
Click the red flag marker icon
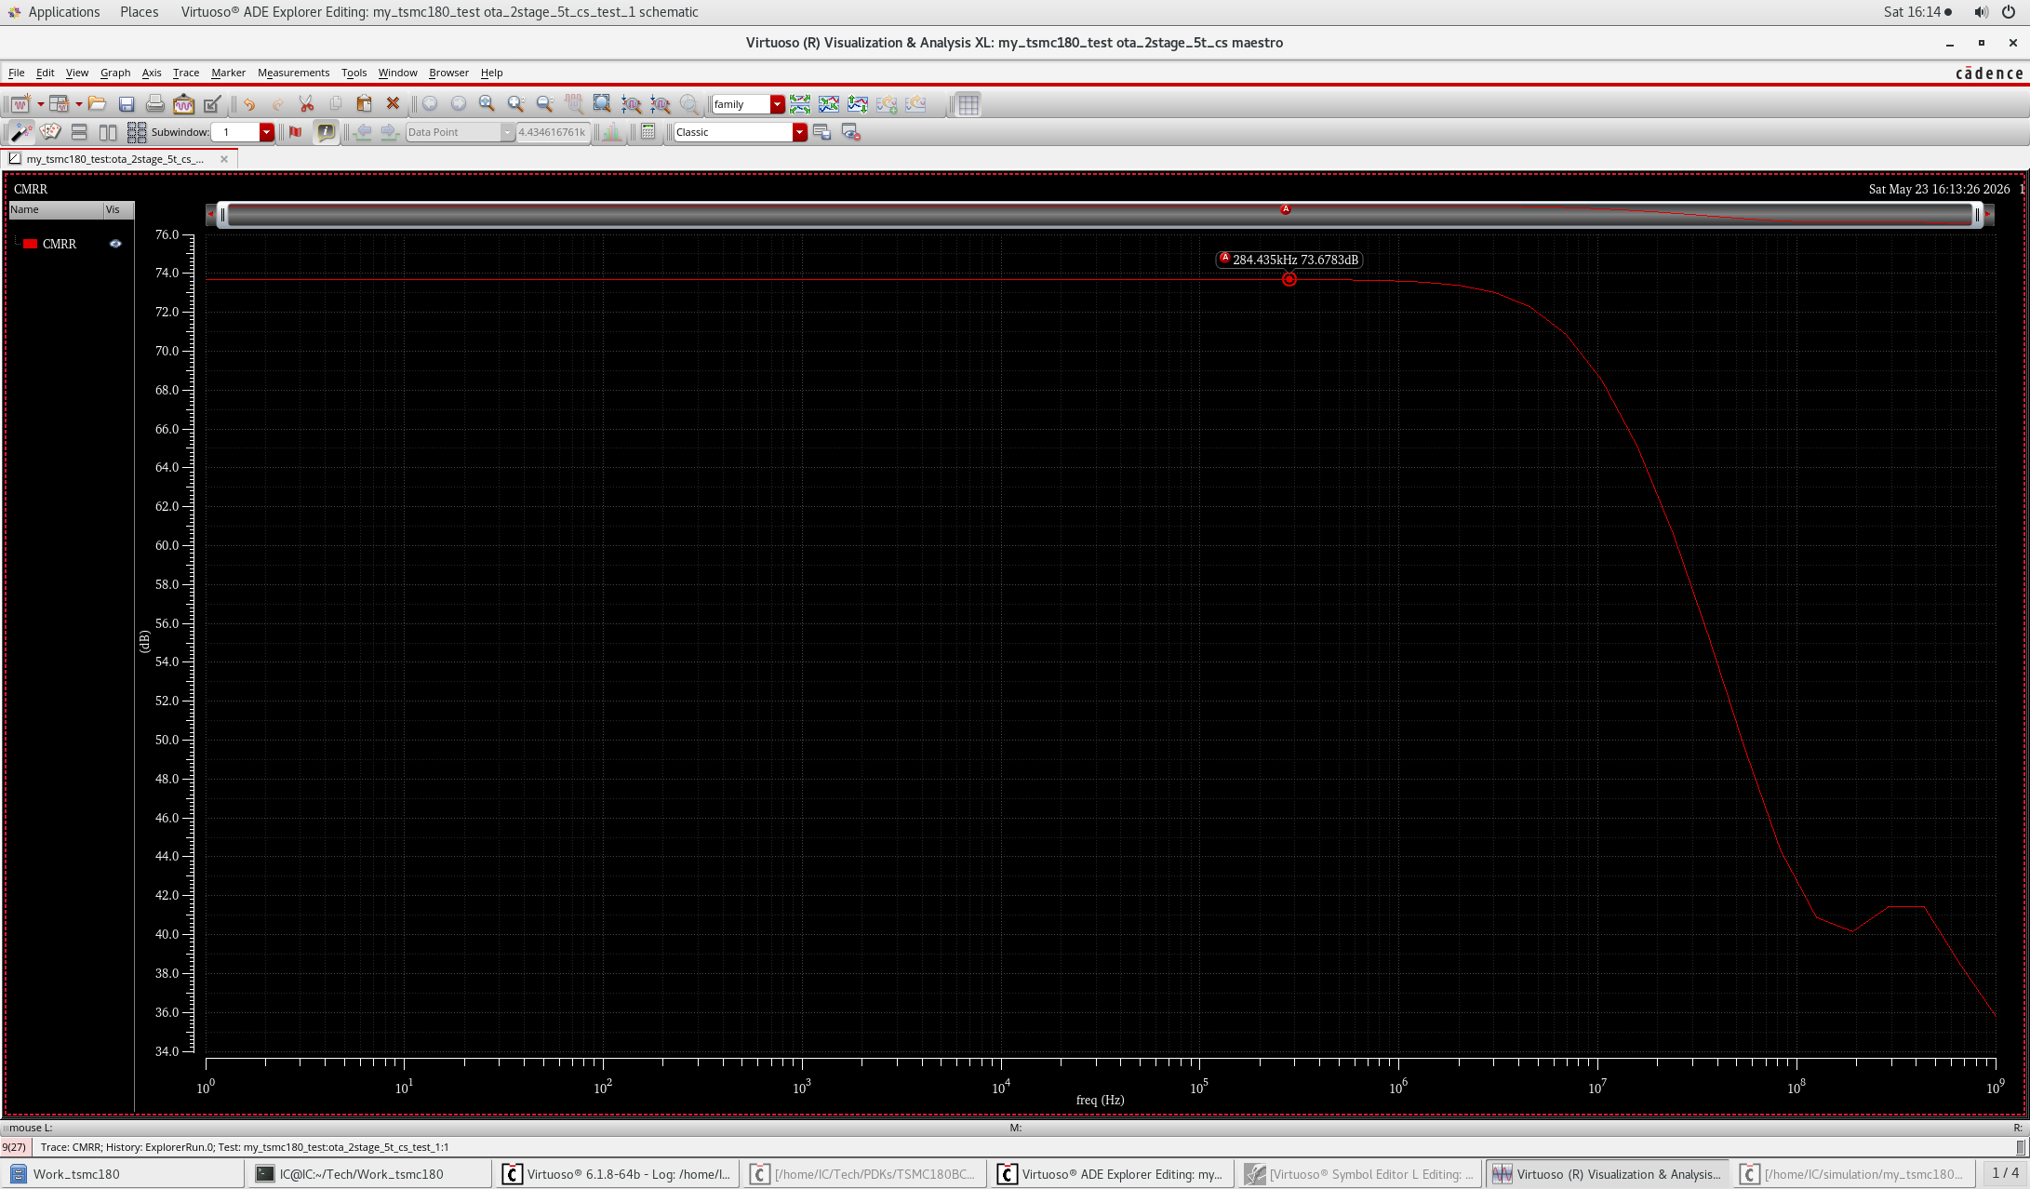coord(296,132)
